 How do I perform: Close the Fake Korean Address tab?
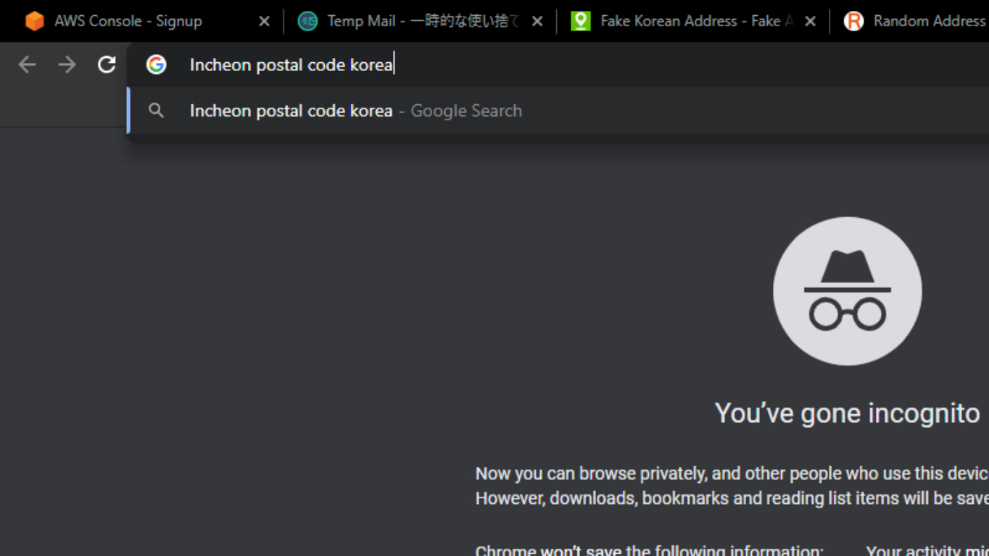[x=811, y=22]
